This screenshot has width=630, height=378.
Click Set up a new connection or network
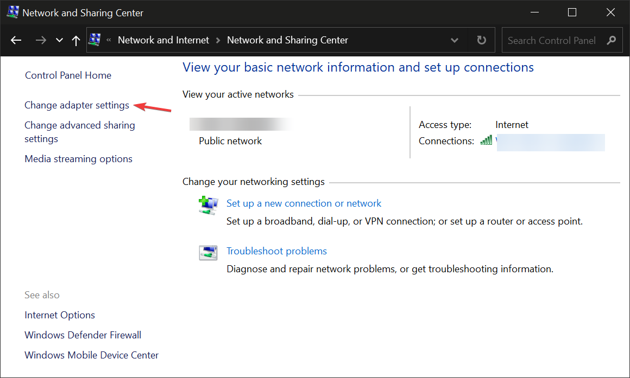(x=304, y=203)
